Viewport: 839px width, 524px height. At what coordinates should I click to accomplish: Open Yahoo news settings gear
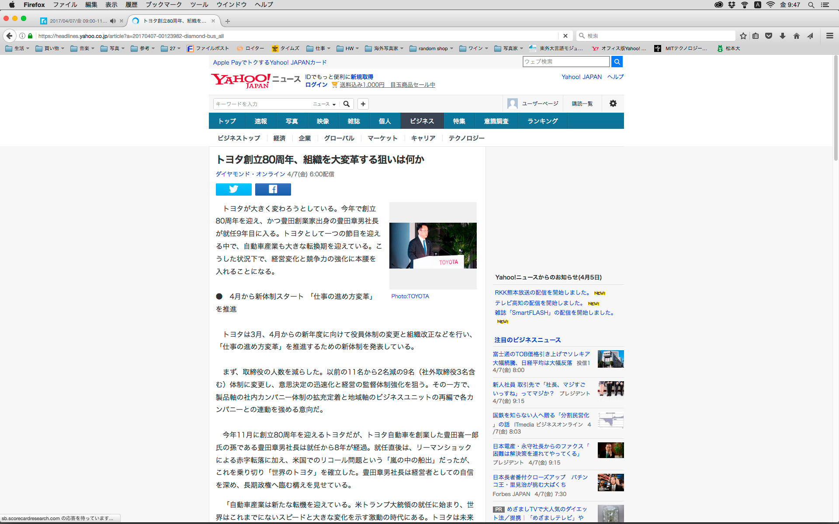(613, 103)
